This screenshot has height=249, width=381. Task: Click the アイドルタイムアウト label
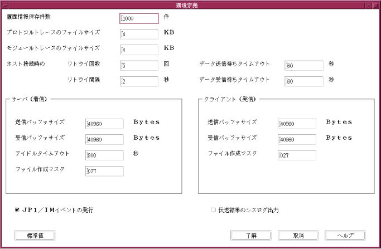tap(42, 154)
